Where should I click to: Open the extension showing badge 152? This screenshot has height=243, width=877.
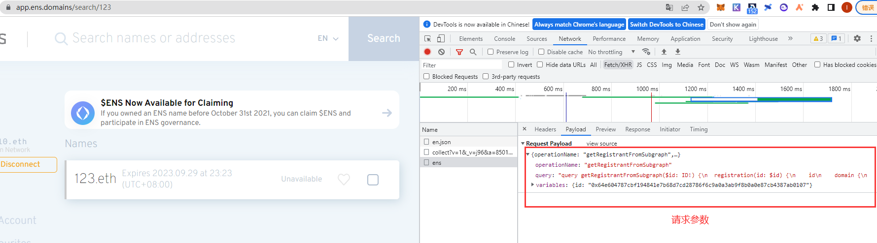coord(752,8)
